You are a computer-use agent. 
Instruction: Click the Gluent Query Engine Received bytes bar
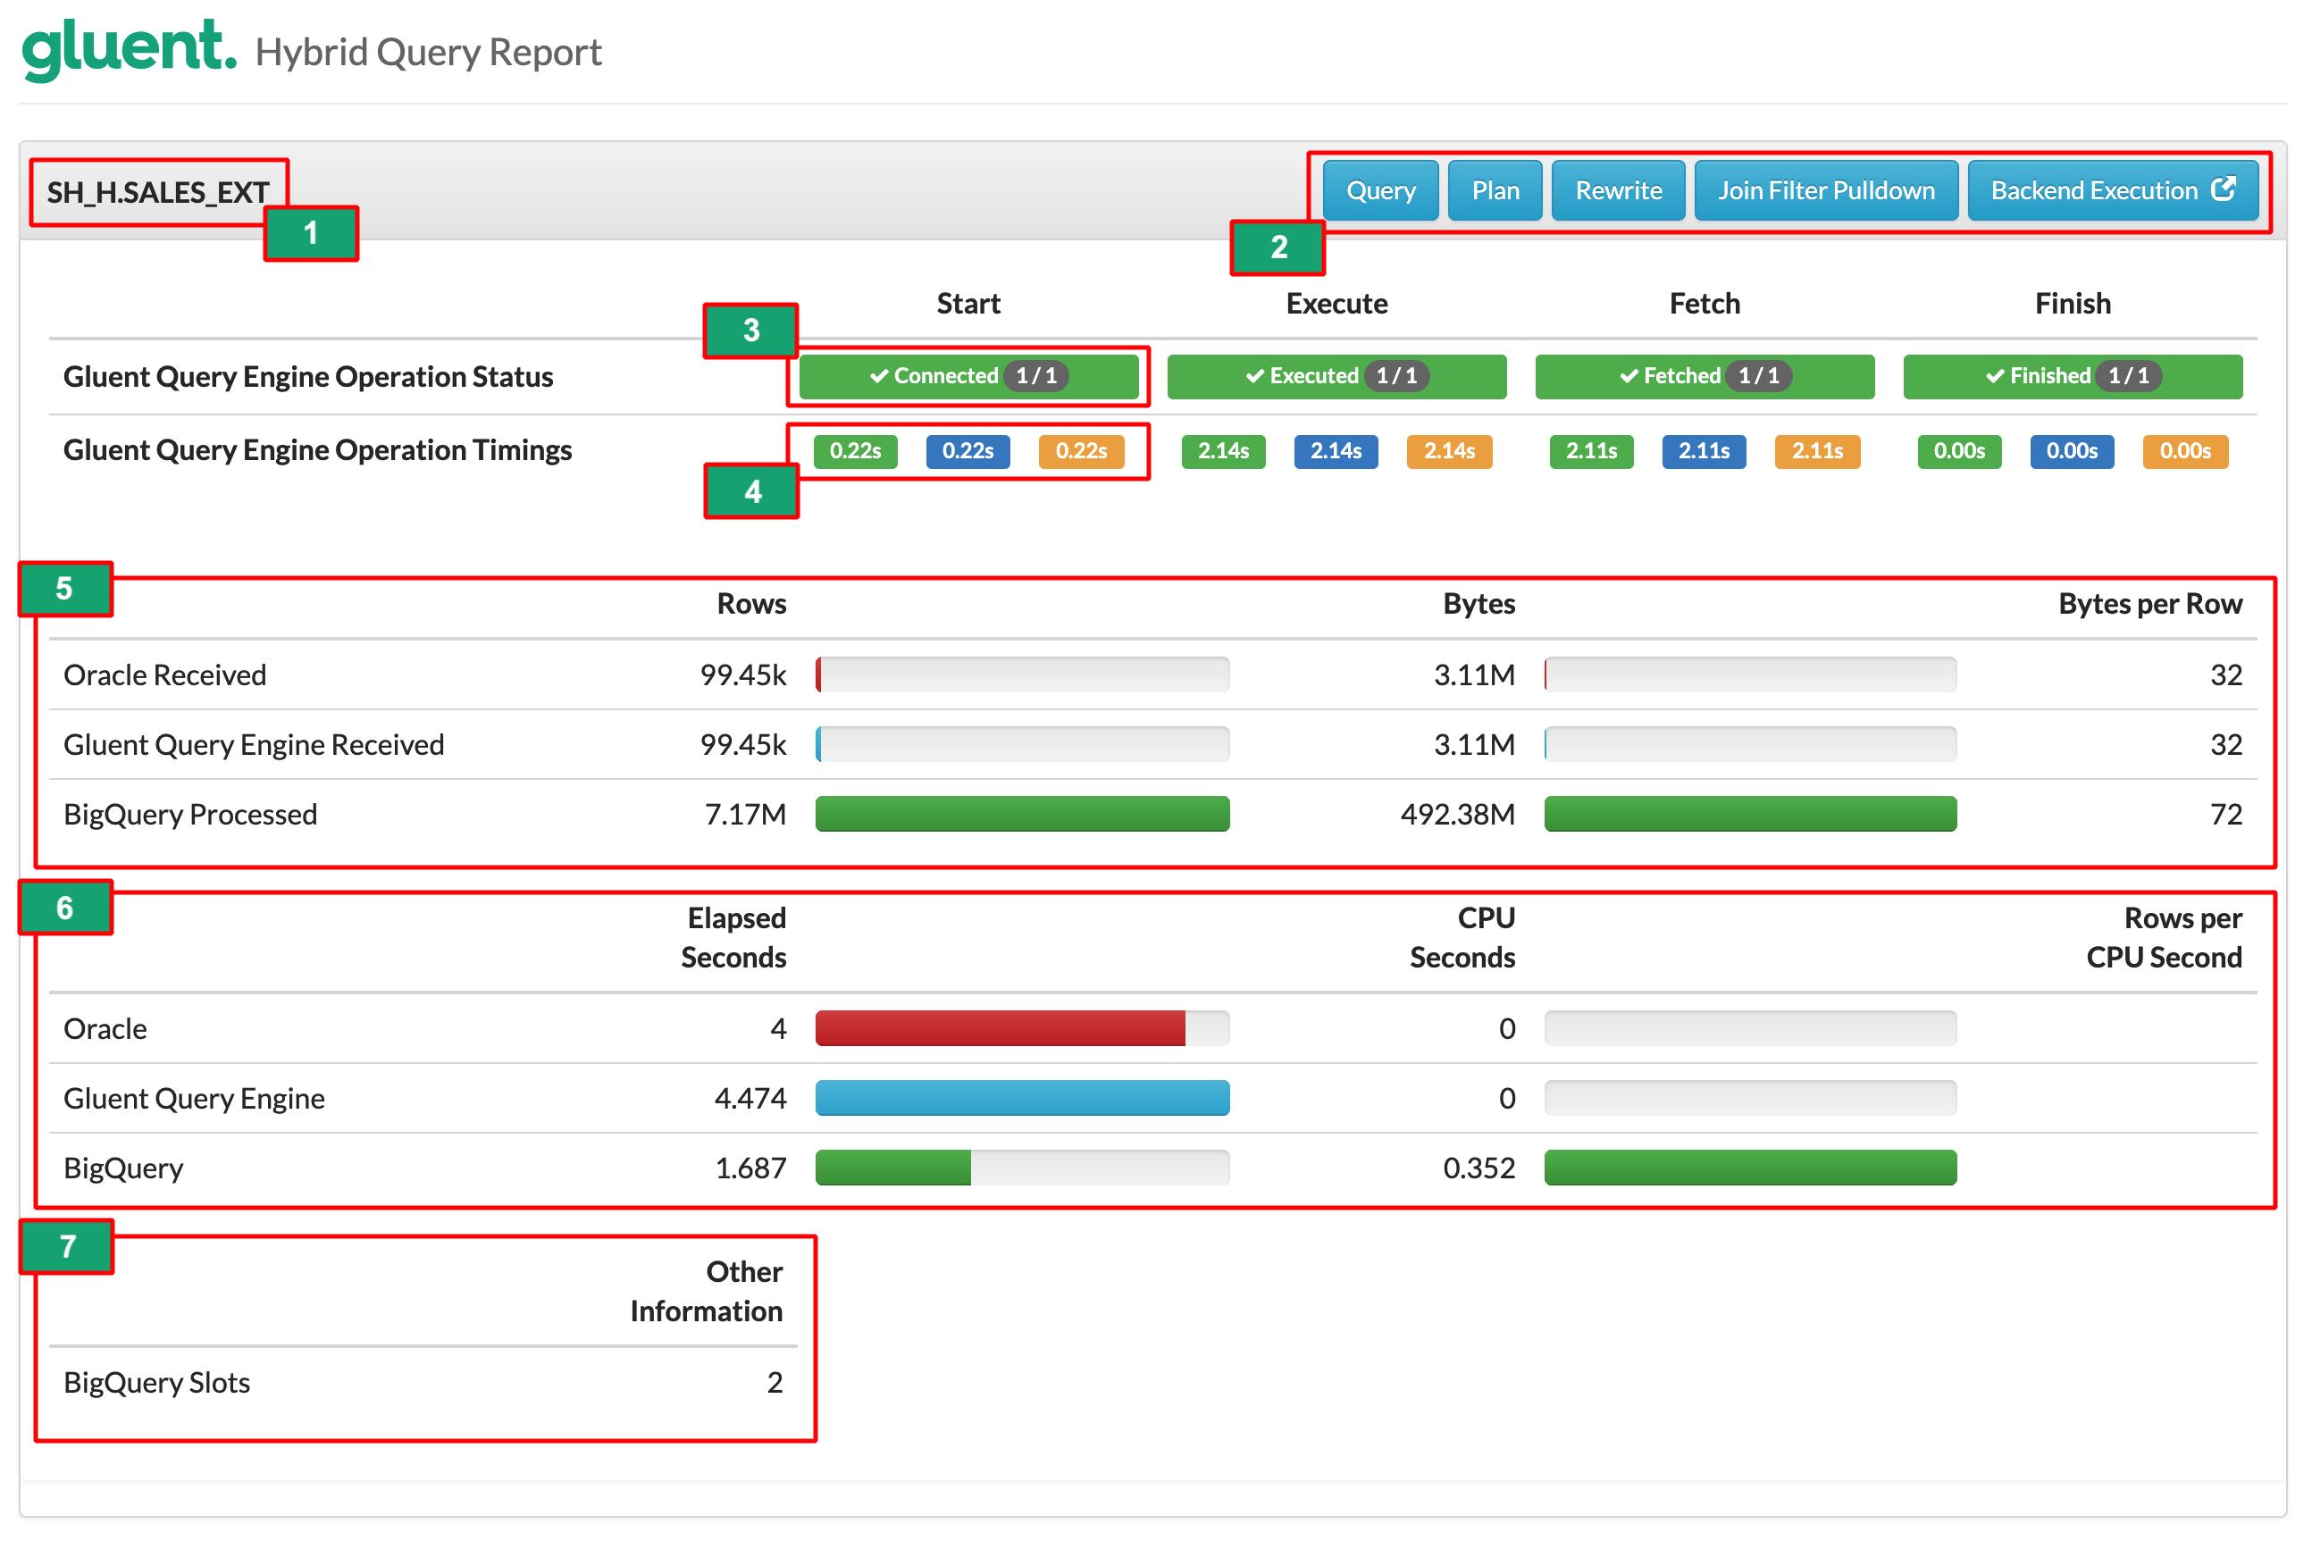coord(1749,744)
